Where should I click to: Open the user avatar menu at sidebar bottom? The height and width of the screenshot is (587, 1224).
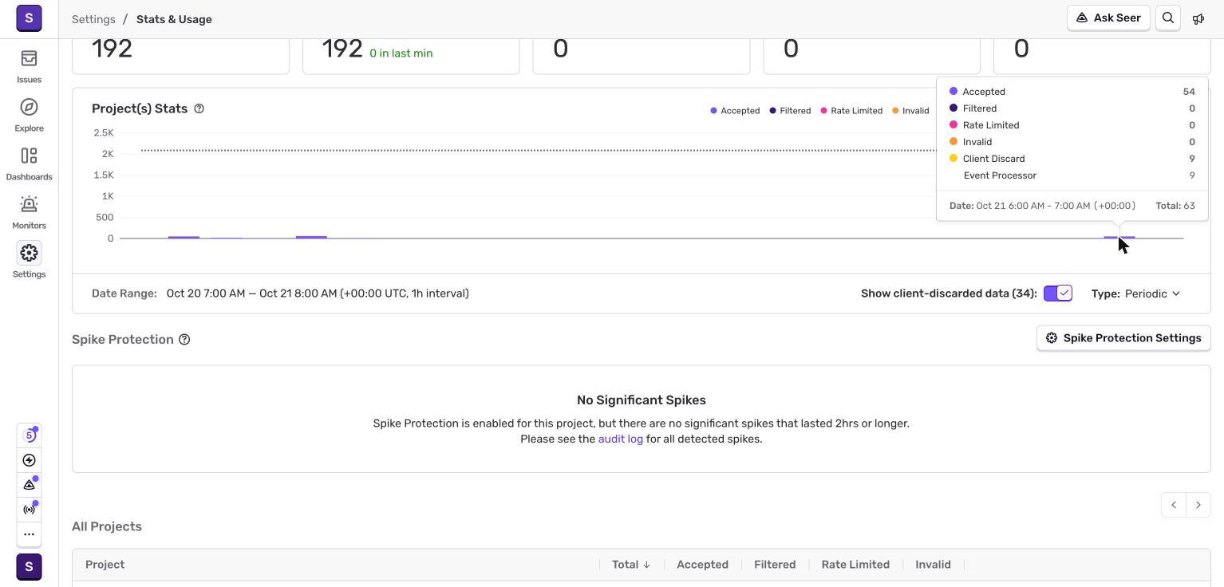29,567
